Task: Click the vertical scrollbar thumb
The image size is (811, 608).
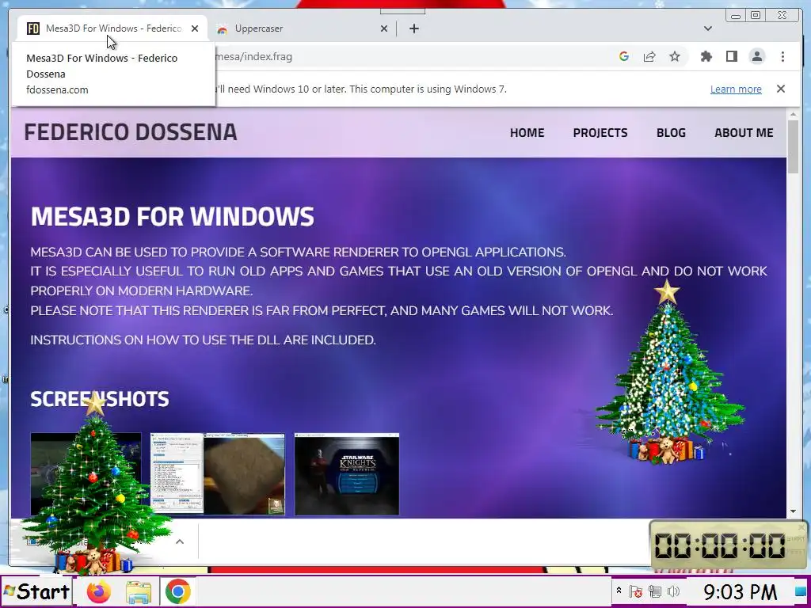Action: (x=794, y=146)
